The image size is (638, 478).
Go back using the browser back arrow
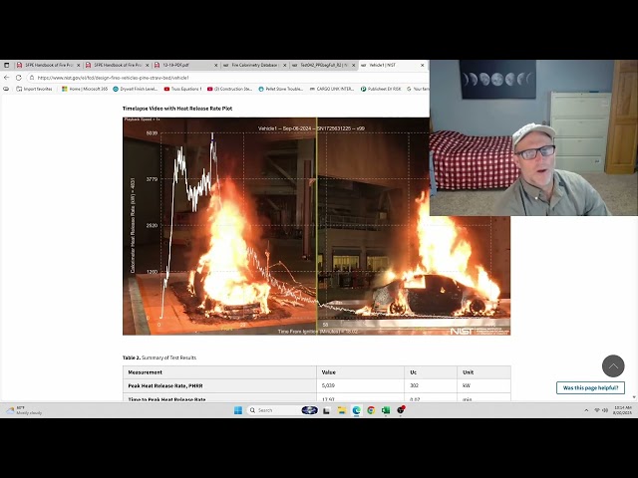point(7,78)
